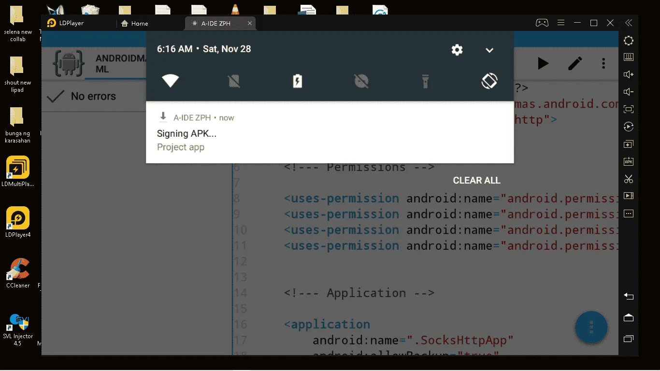Toggle battery saver quick setting
This screenshot has height=371, width=660.
298,81
